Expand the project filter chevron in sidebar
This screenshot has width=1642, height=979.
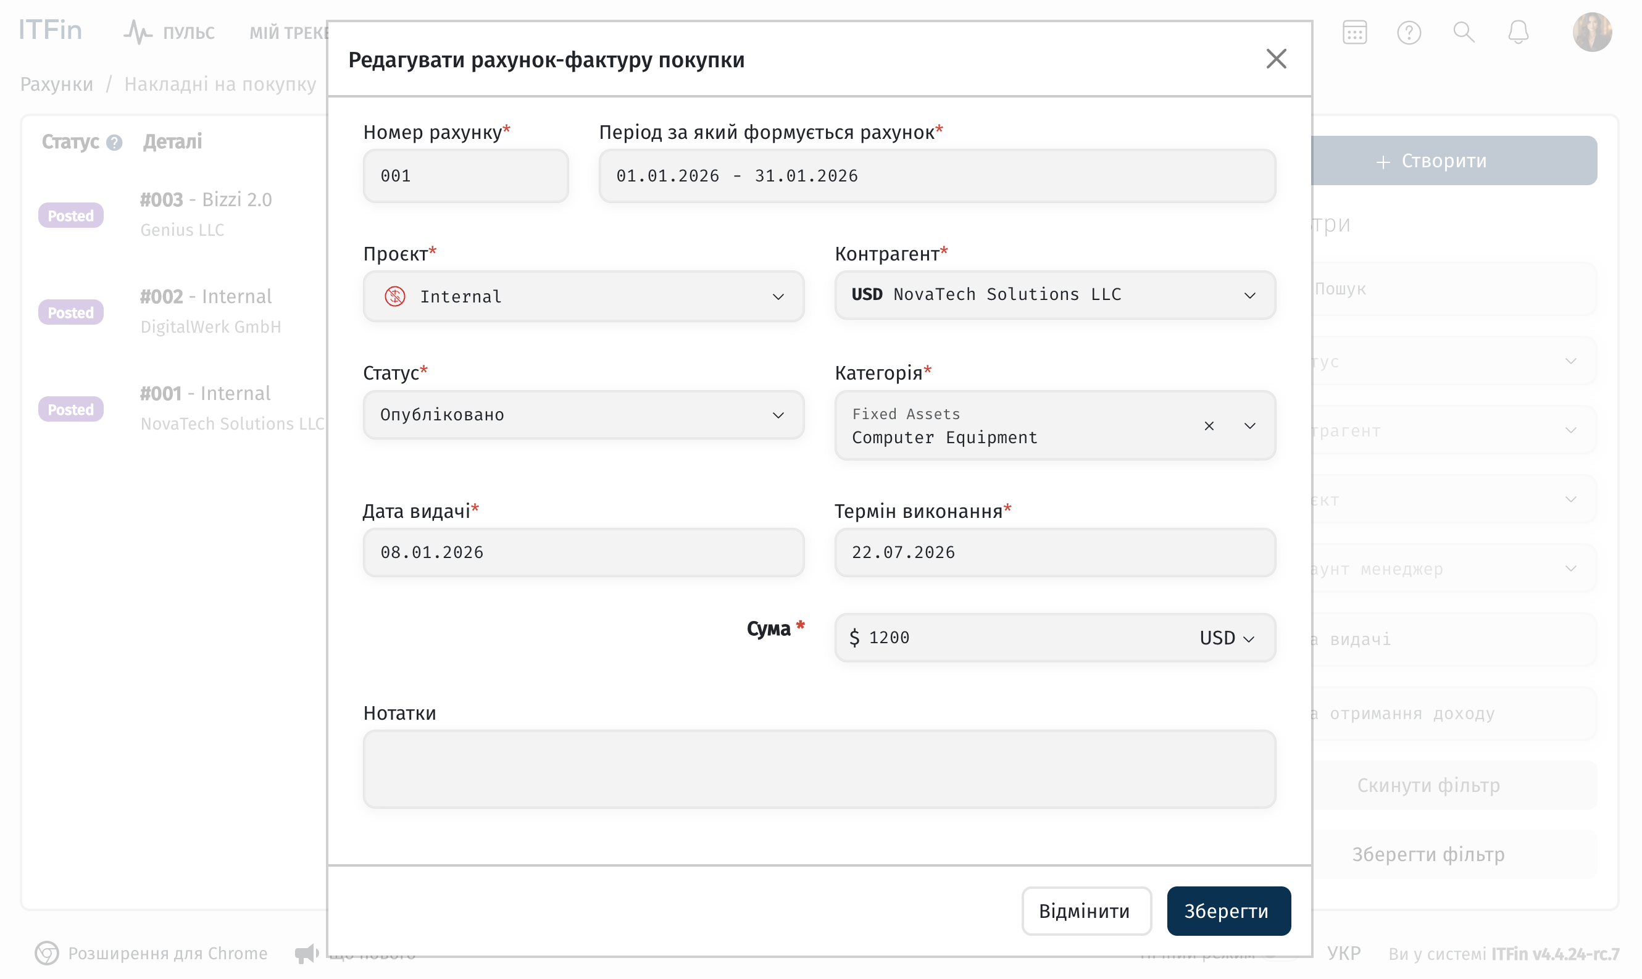(x=1570, y=499)
